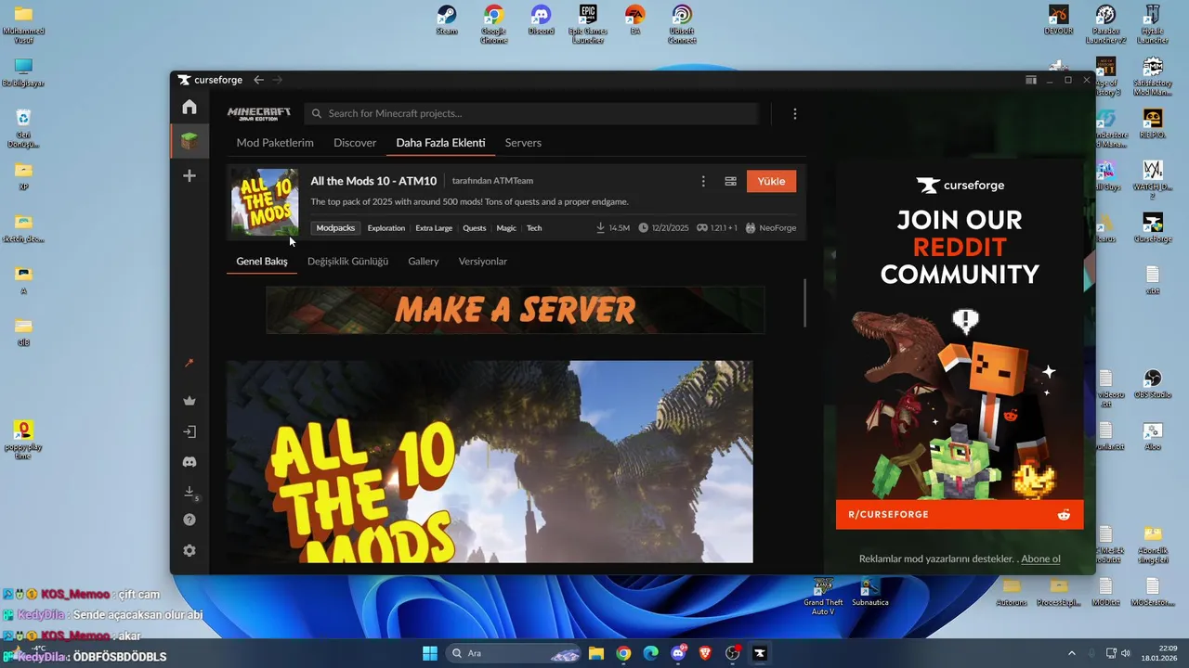Click the All The Mods 10 overview image
This screenshot has height=668, width=1189.
click(490, 461)
